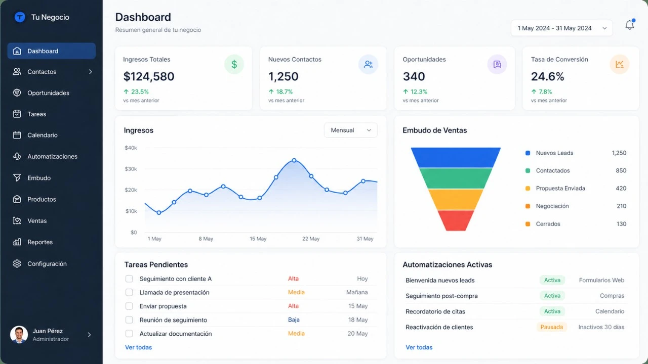Mark 'Enviar propuesta' as complete
The height and width of the screenshot is (364, 648).
click(129, 306)
